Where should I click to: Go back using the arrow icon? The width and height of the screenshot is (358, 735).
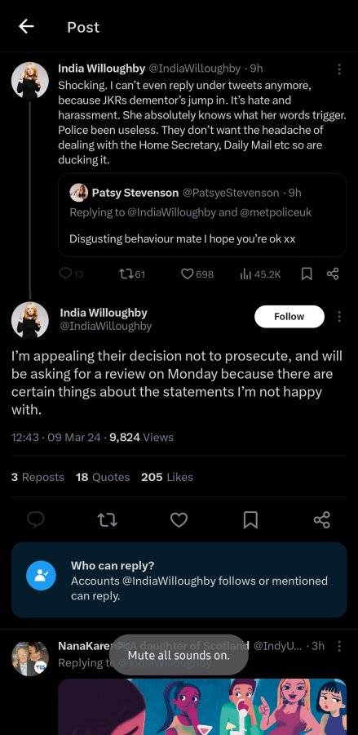(x=26, y=27)
